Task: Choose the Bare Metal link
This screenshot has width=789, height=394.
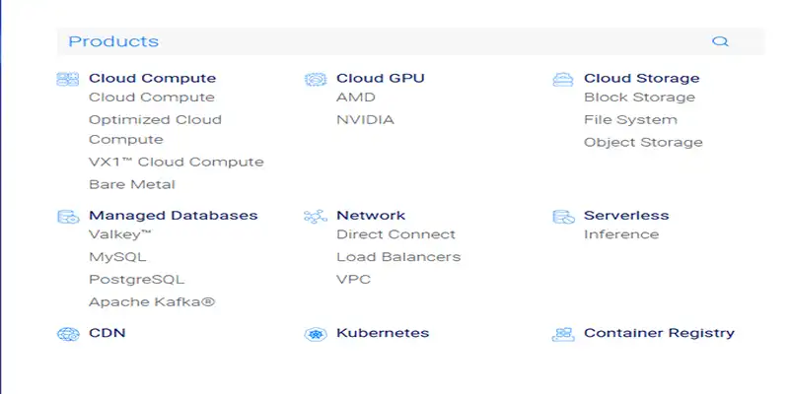Action: pyautogui.click(x=132, y=184)
